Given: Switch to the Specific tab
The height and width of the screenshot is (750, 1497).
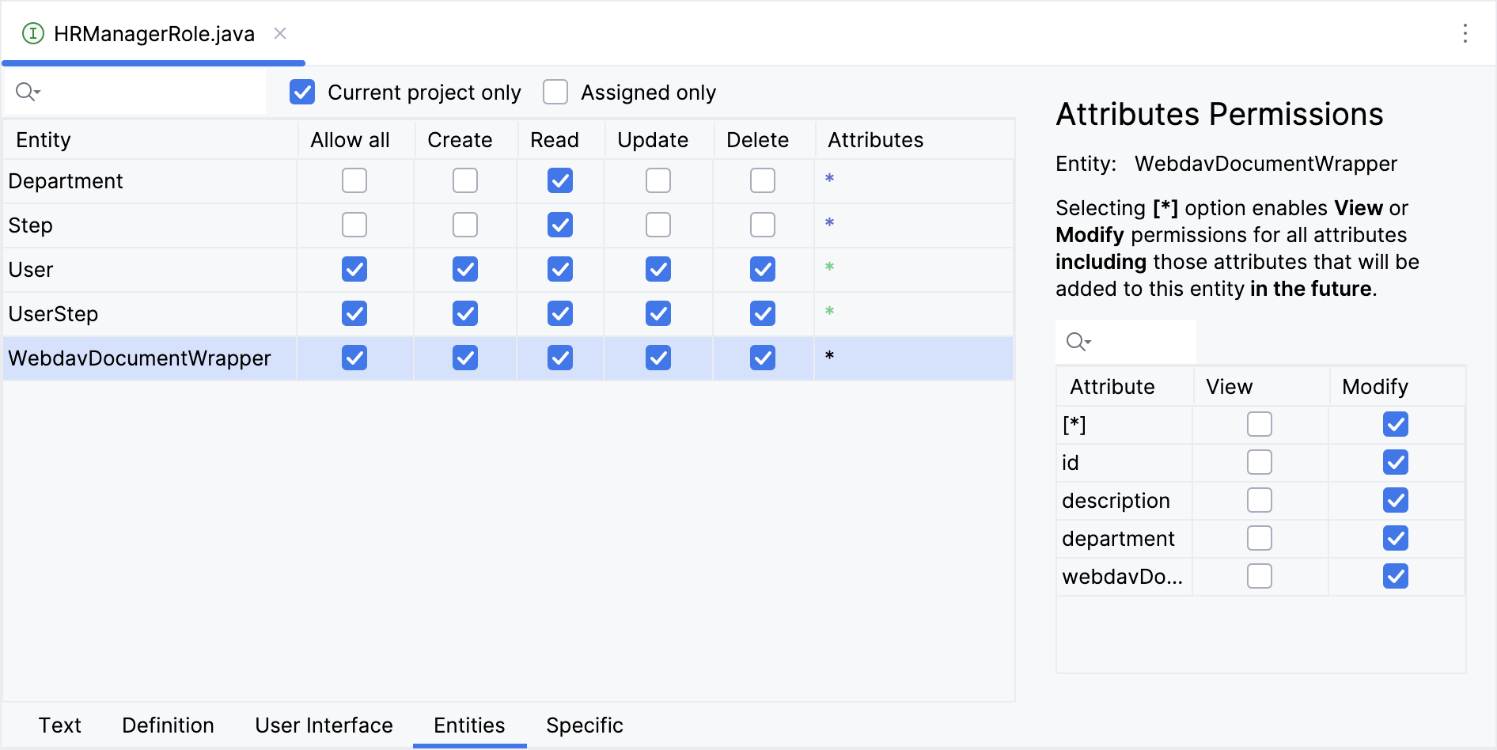Looking at the screenshot, I should click(584, 725).
